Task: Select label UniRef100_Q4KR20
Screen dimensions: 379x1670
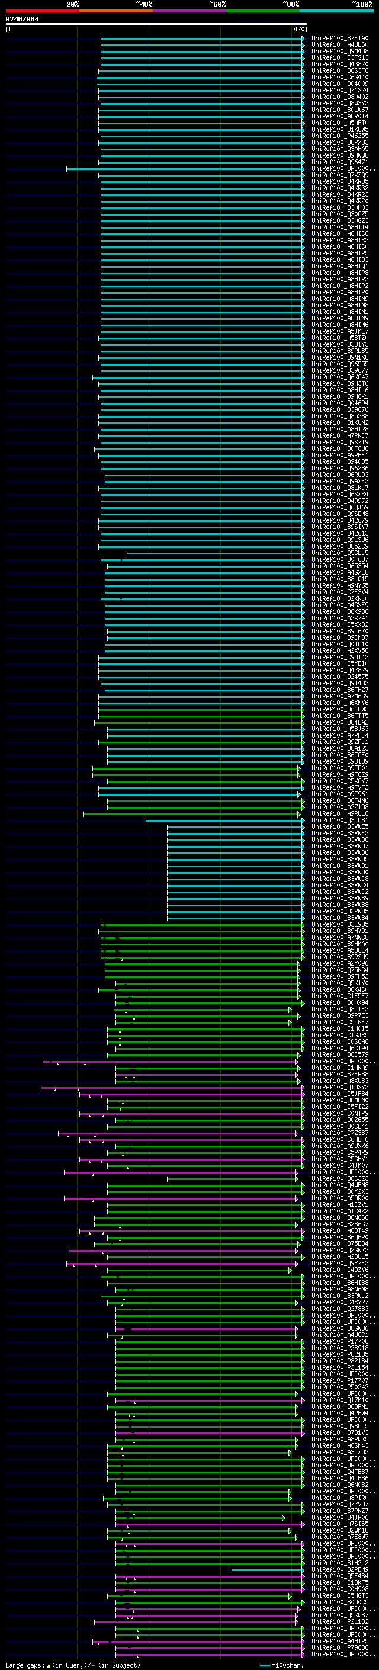Action: (340, 201)
